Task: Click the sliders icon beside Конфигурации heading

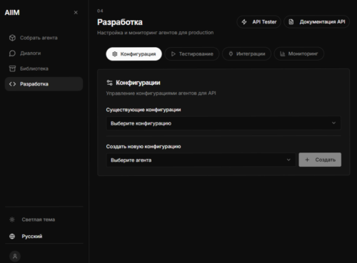Action: click(109, 83)
